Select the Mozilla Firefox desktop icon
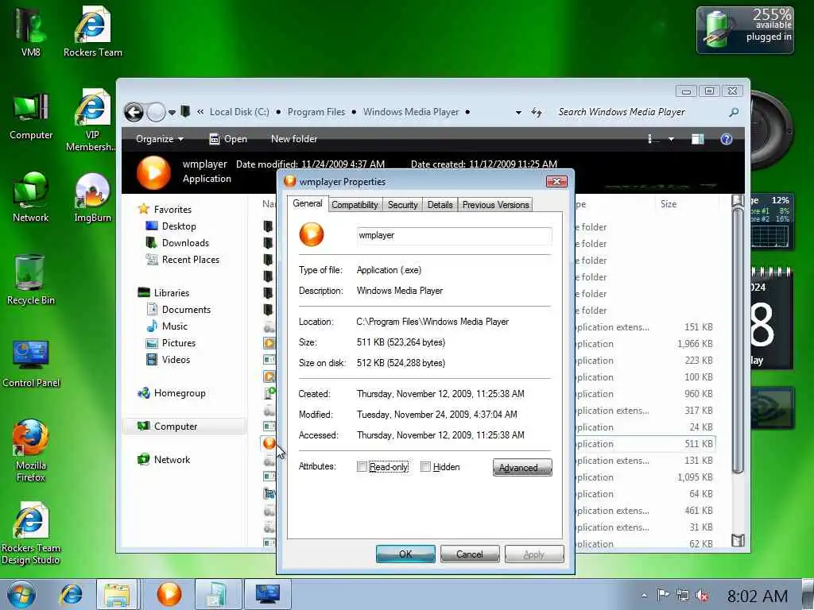The image size is (814, 610). click(31, 450)
